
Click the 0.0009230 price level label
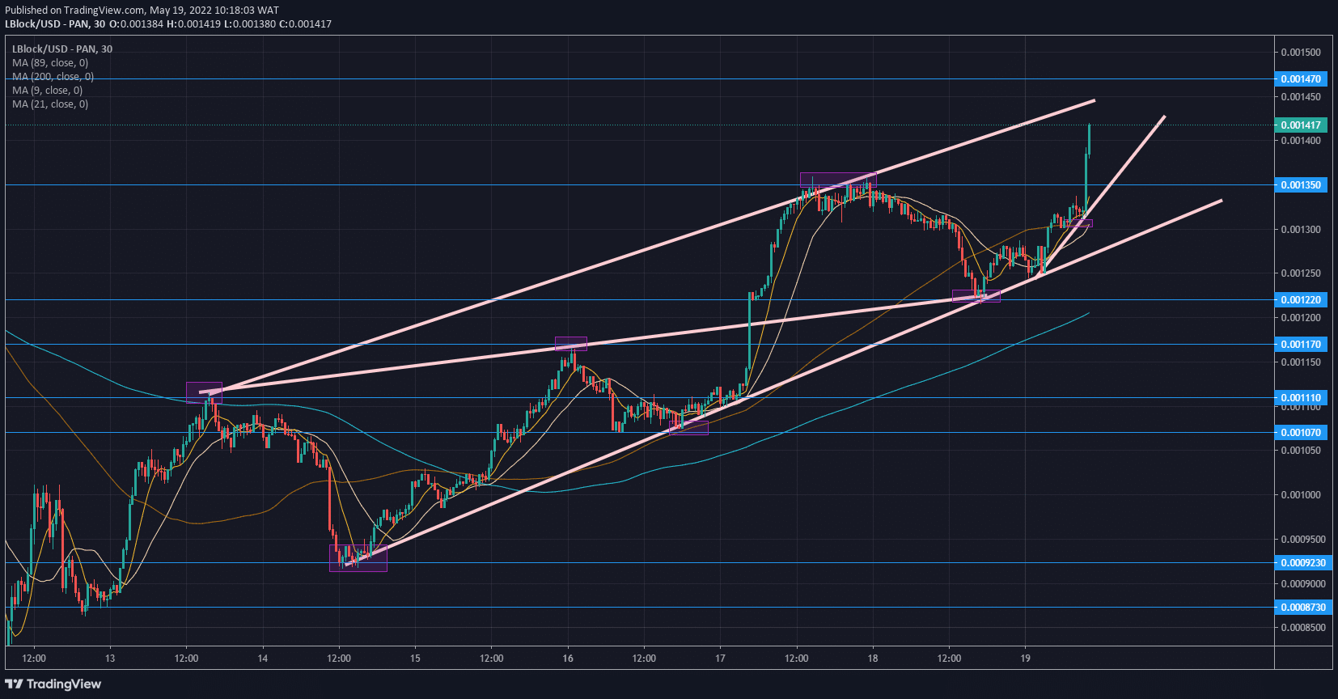pos(1303,563)
